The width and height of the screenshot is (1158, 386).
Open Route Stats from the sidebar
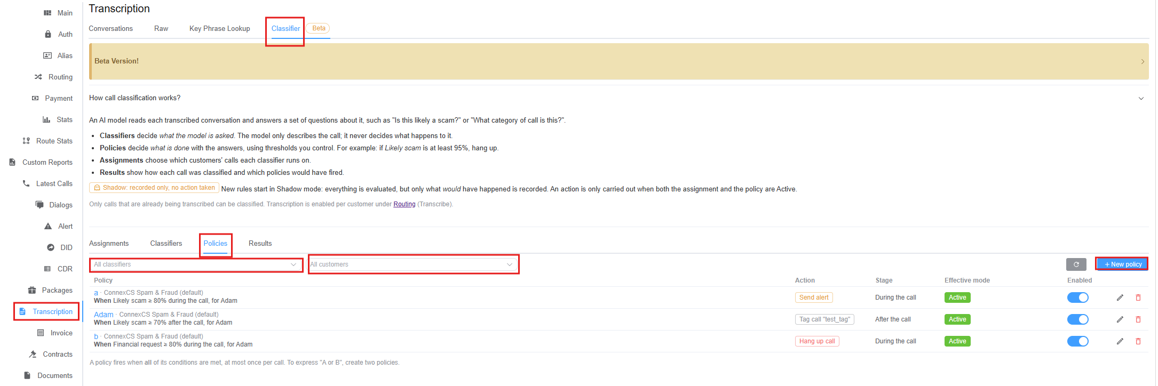47,141
